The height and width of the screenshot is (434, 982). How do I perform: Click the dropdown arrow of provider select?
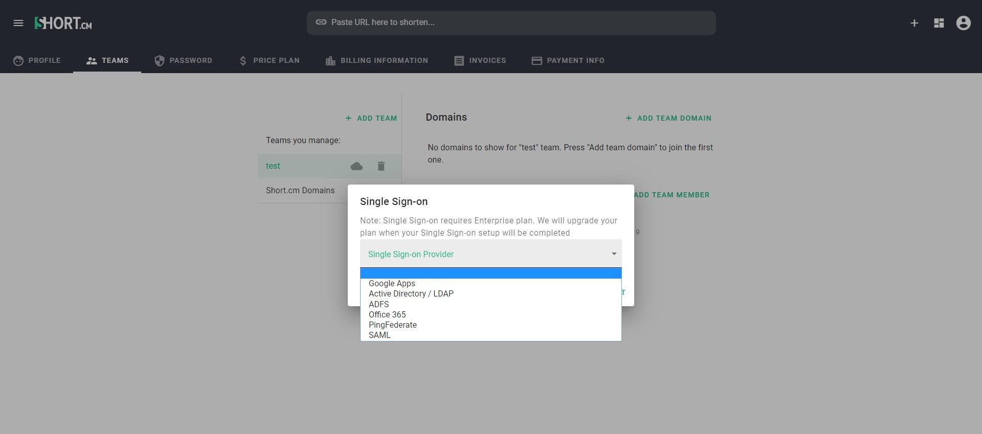point(614,254)
